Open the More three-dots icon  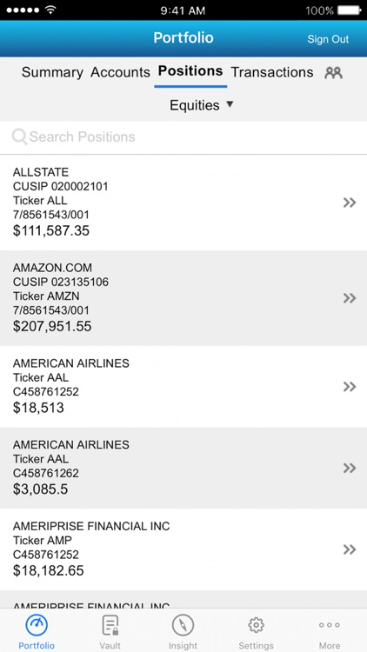[329, 625]
